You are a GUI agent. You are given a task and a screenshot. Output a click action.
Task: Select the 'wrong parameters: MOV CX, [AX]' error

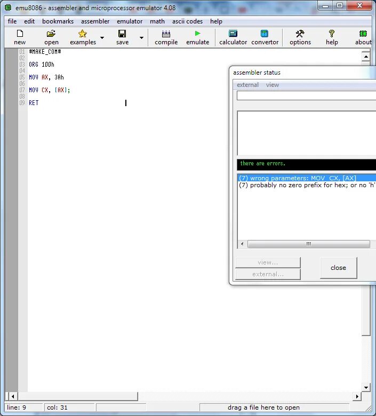307,178
